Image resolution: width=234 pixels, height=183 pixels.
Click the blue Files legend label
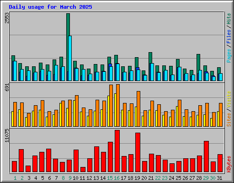click(x=229, y=36)
